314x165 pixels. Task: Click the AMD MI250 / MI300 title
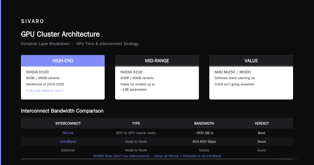tap(231, 72)
